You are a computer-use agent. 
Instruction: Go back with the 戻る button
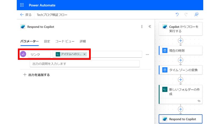point(26,15)
